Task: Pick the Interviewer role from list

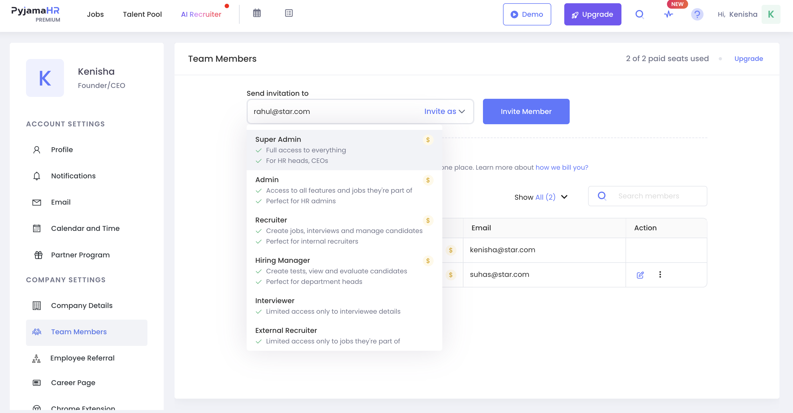Action: click(344, 306)
